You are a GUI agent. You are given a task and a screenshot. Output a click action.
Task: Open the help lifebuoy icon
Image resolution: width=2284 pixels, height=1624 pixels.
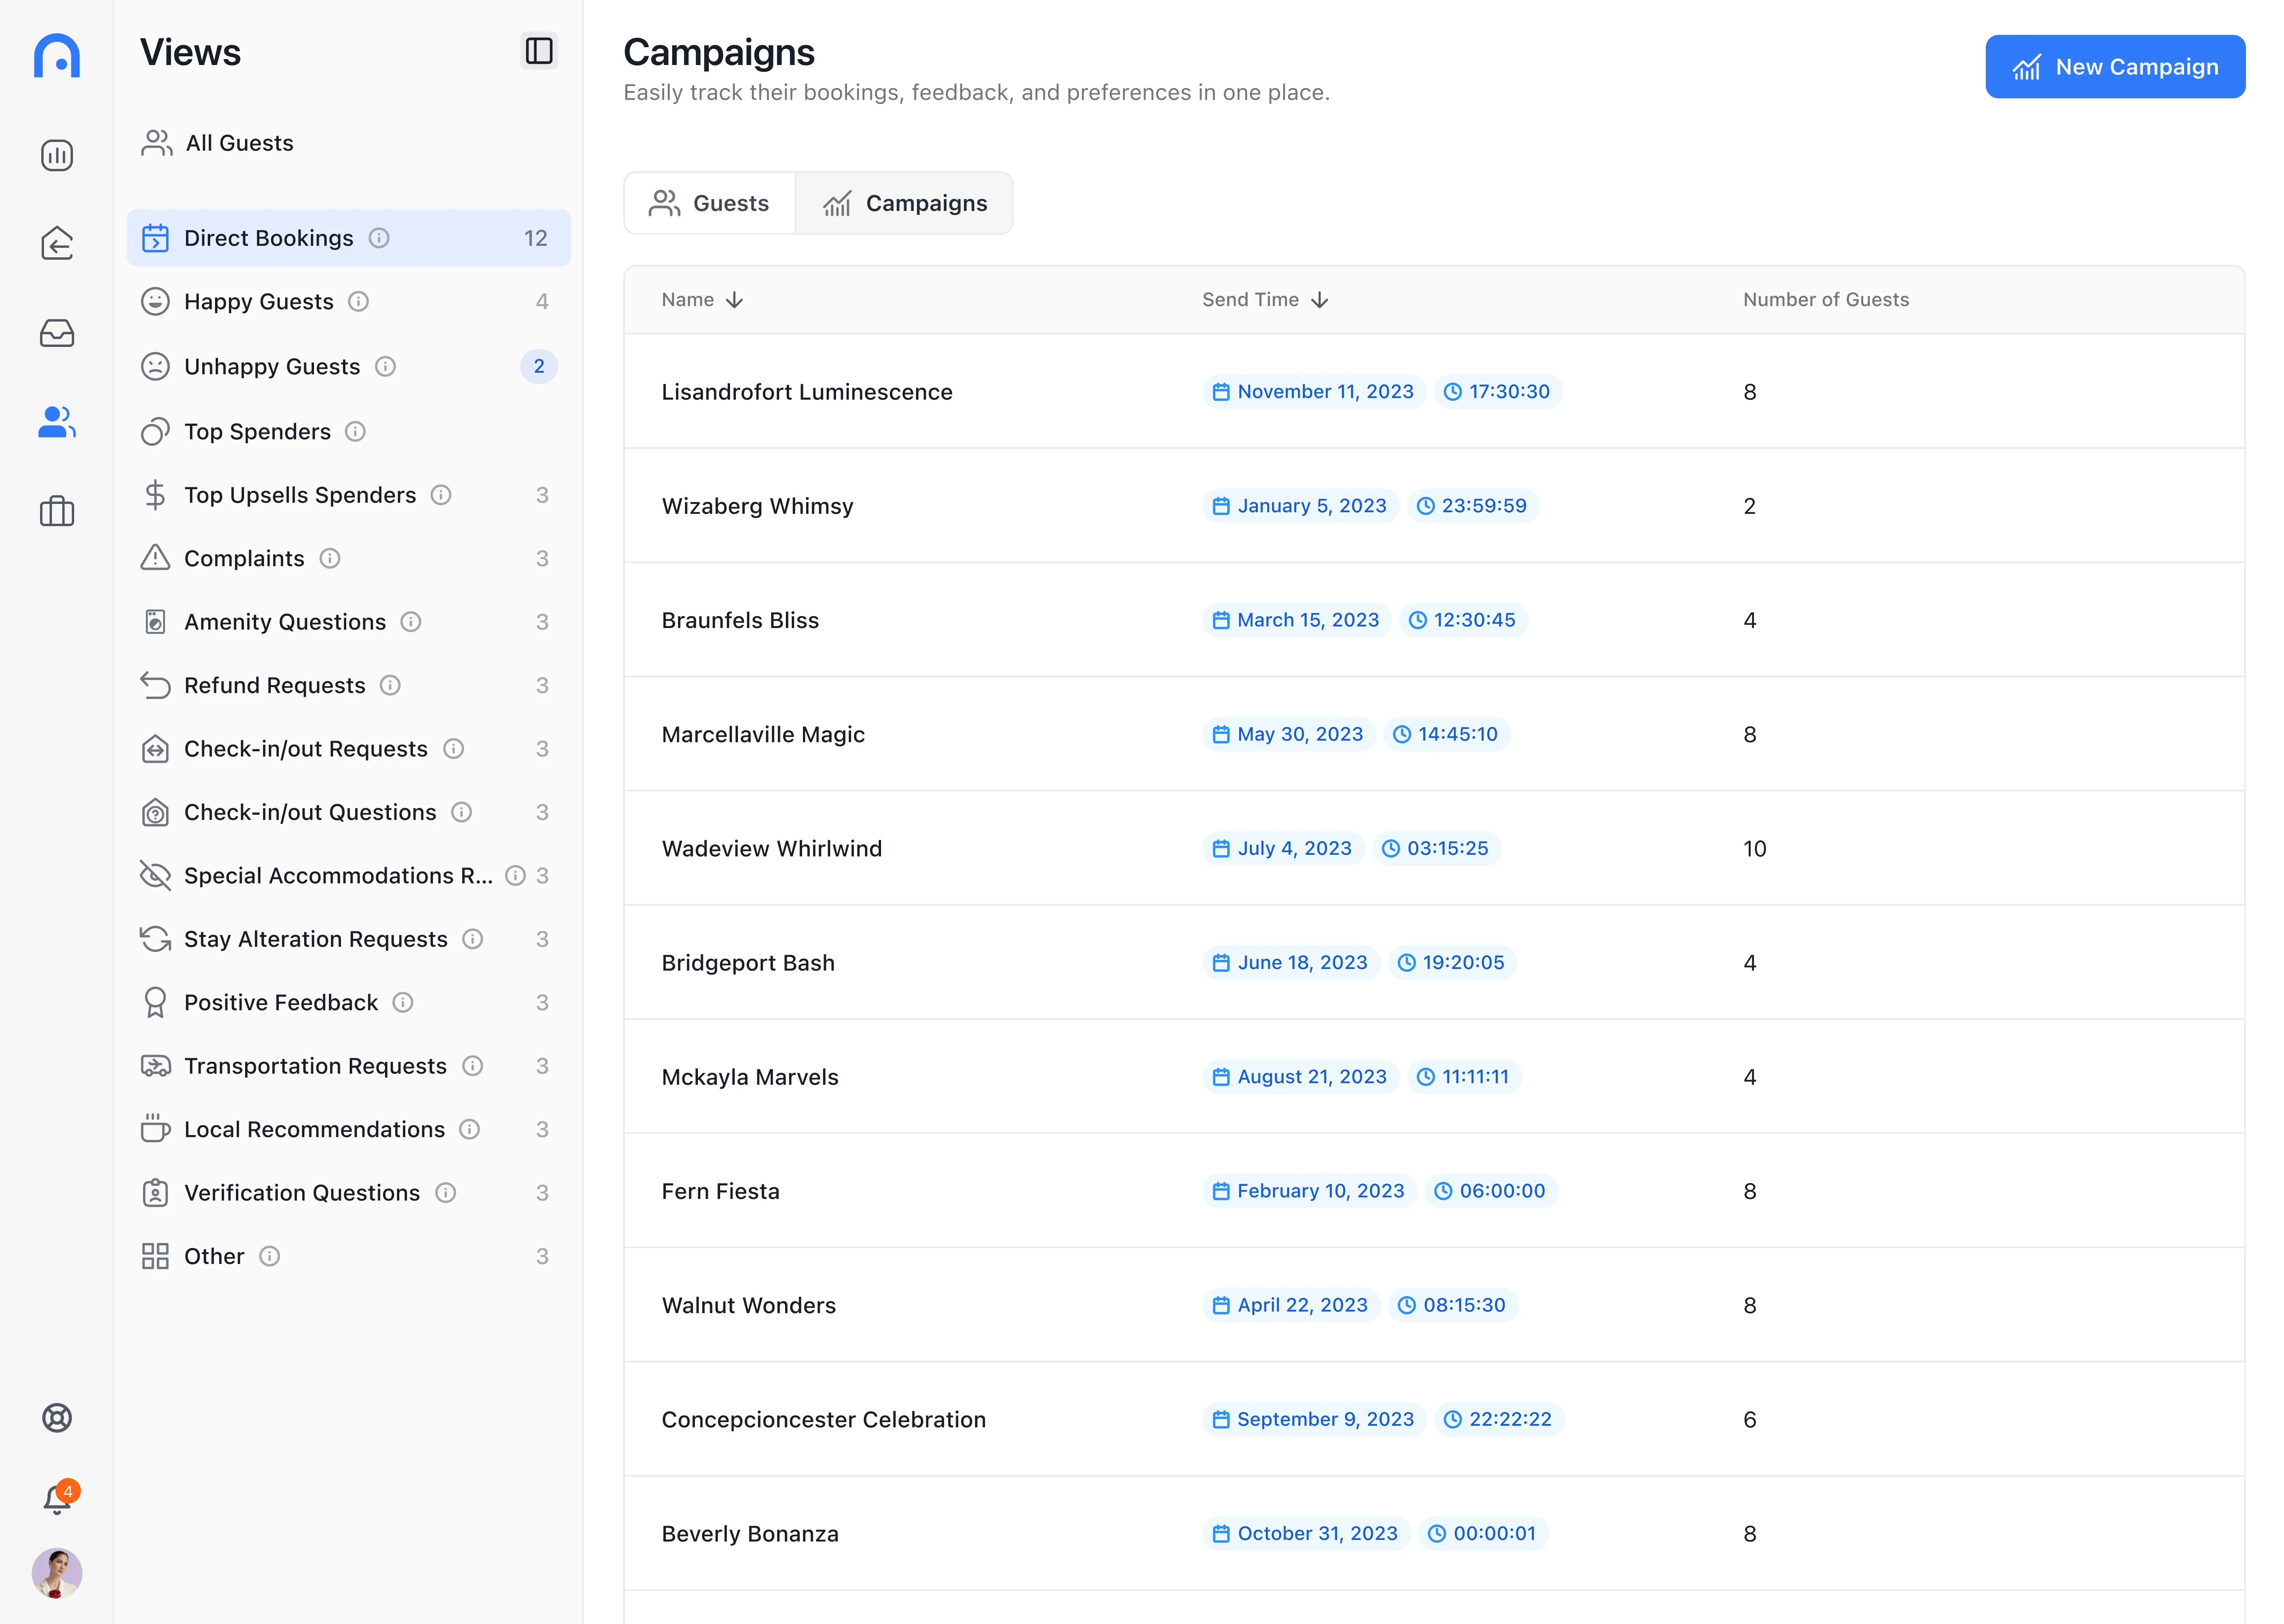[57, 1418]
